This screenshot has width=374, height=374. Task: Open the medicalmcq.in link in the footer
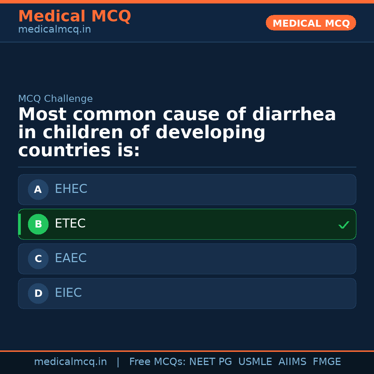point(70,362)
